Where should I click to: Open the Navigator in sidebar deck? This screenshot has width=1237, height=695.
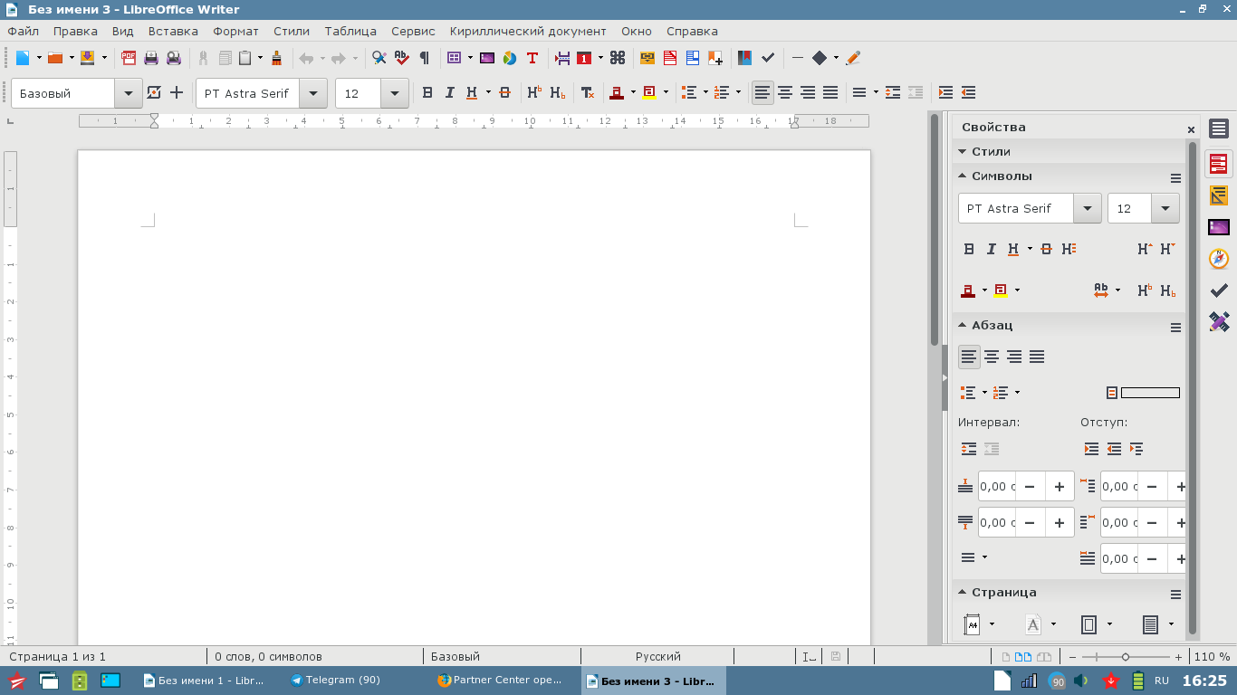tap(1219, 259)
